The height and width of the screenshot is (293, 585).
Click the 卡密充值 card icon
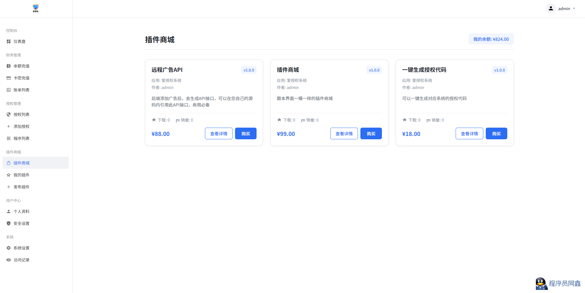tap(9, 78)
